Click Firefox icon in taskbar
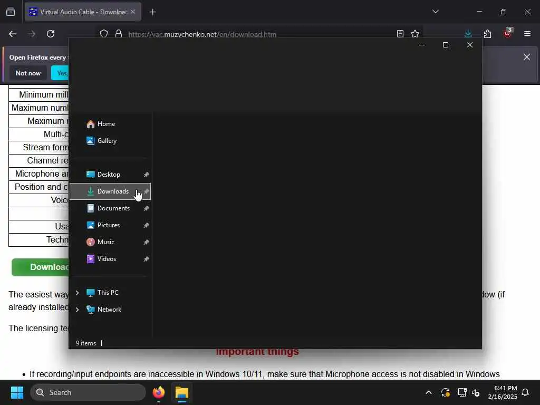The image size is (540, 405). click(x=159, y=392)
